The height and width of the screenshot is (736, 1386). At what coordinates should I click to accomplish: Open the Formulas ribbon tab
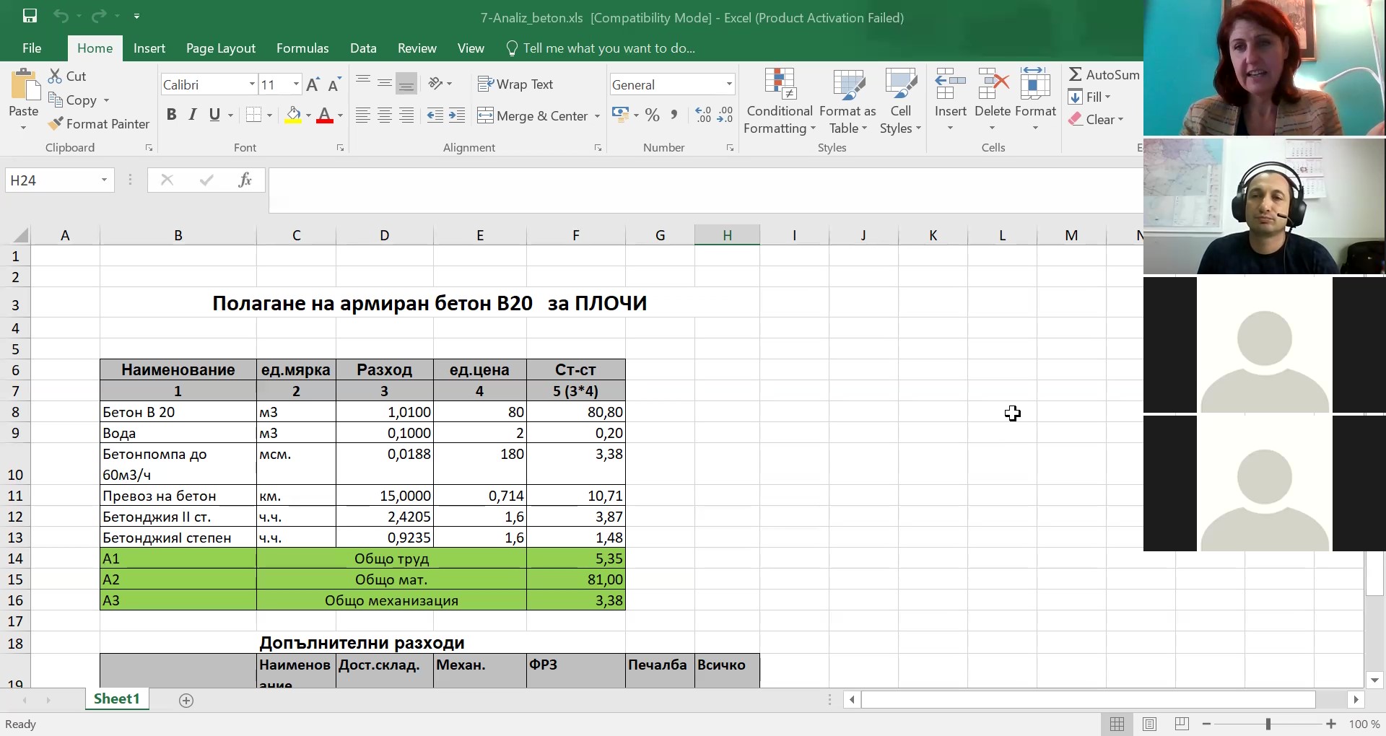click(x=302, y=48)
